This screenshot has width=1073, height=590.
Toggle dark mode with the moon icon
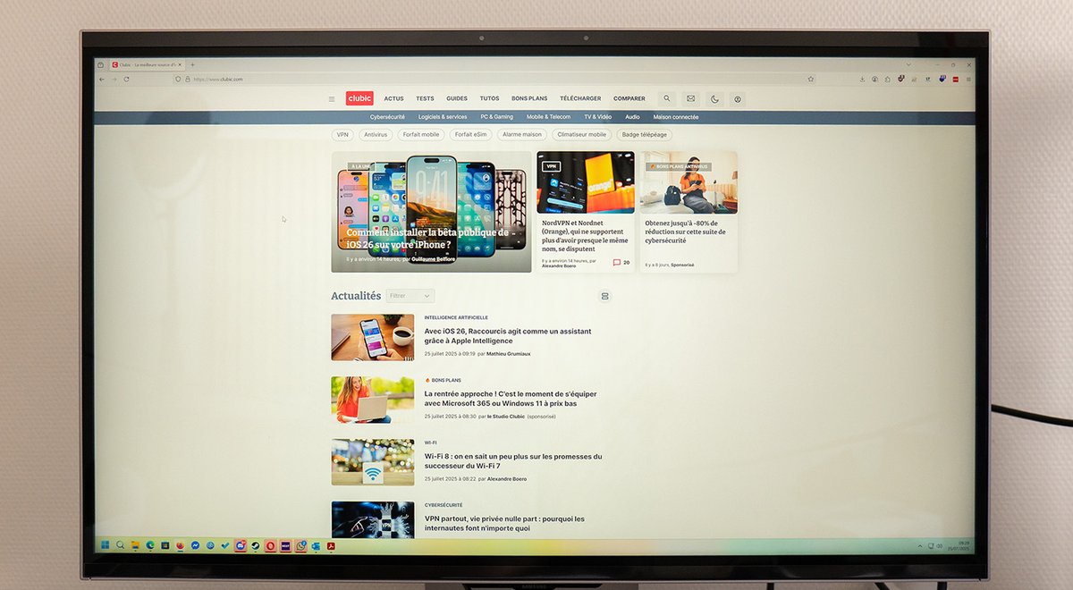(x=714, y=98)
